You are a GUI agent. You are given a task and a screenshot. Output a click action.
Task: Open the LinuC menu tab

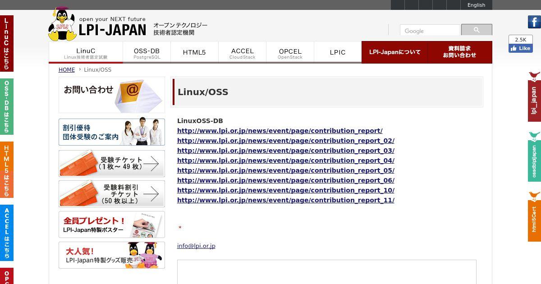pos(86,52)
